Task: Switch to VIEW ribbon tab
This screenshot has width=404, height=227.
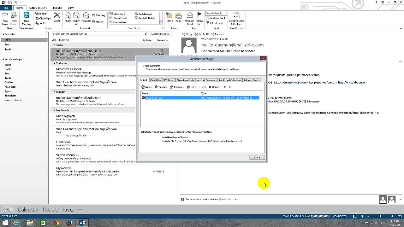Action: click(x=71, y=8)
